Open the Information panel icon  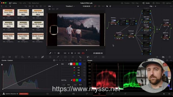pos(170,57)
